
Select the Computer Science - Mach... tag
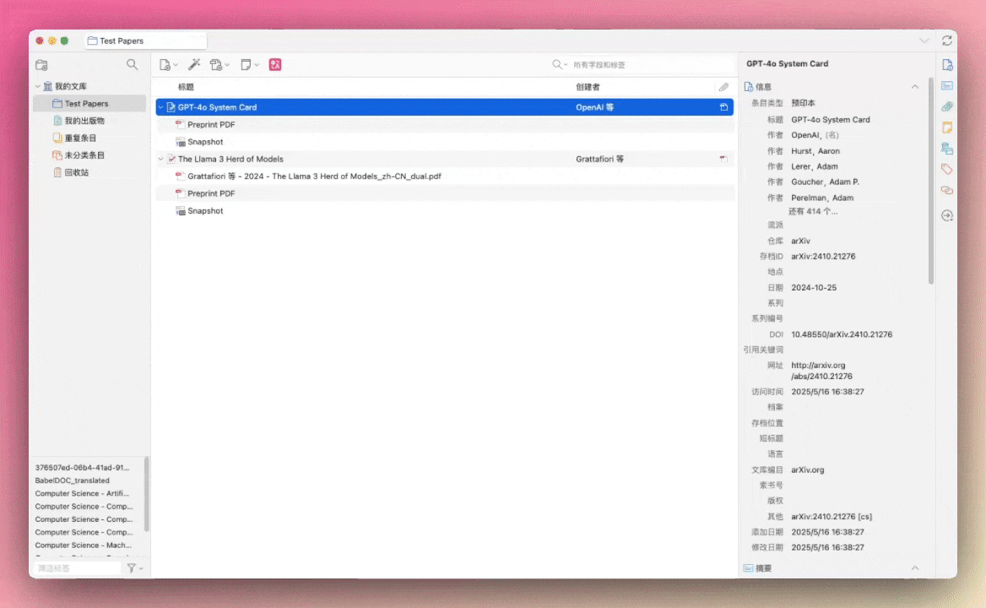click(x=83, y=546)
